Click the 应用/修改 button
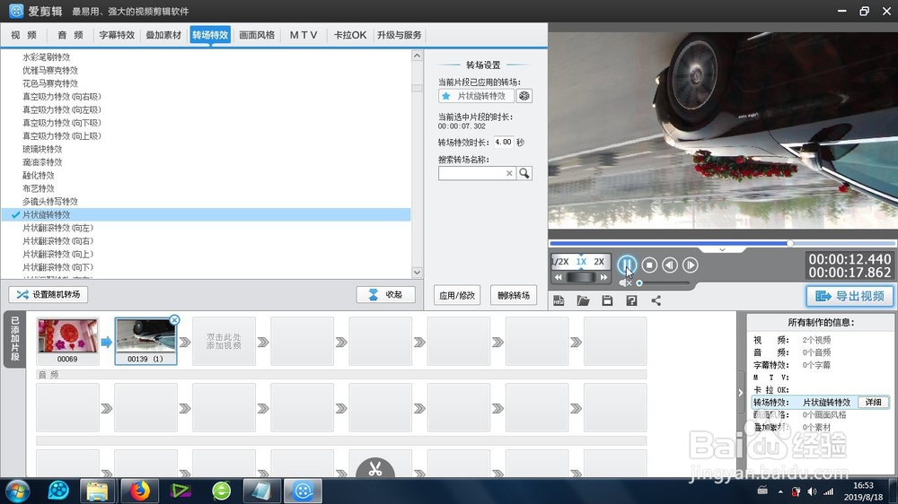This screenshot has height=504, width=898. pyautogui.click(x=457, y=296)
